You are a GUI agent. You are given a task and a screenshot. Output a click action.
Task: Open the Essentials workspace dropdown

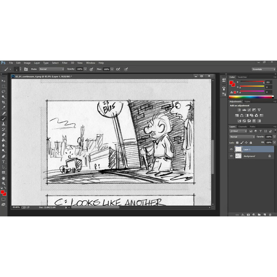point(263,69)
